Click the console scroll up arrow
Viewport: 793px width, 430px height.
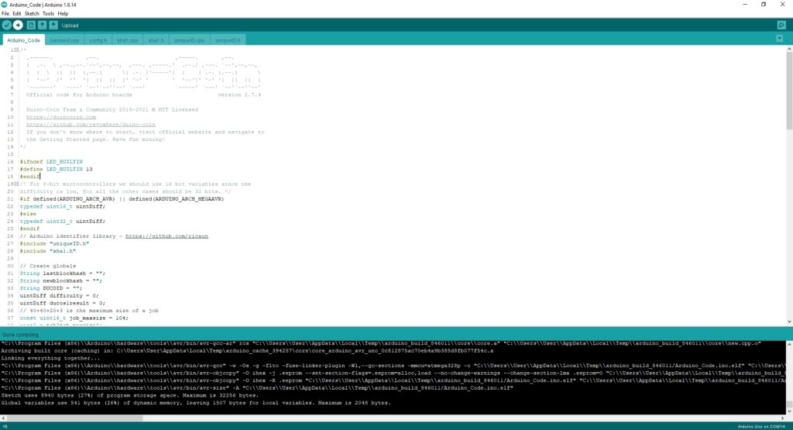(x=789, y=345)
